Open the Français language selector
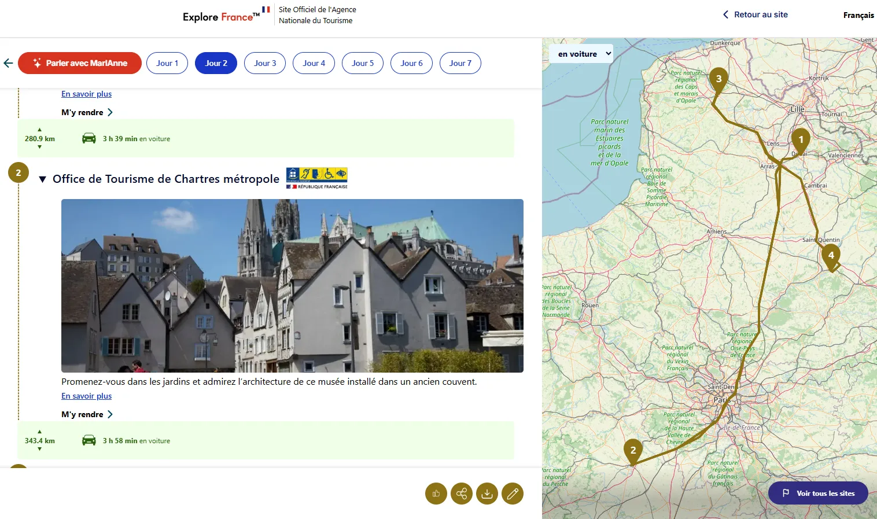The height and width of the screenshot is (519, 877). tap(858, 15)
